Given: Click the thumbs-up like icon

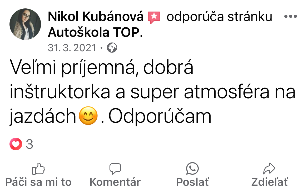Looking at the screenshot, I should point(38,169).
